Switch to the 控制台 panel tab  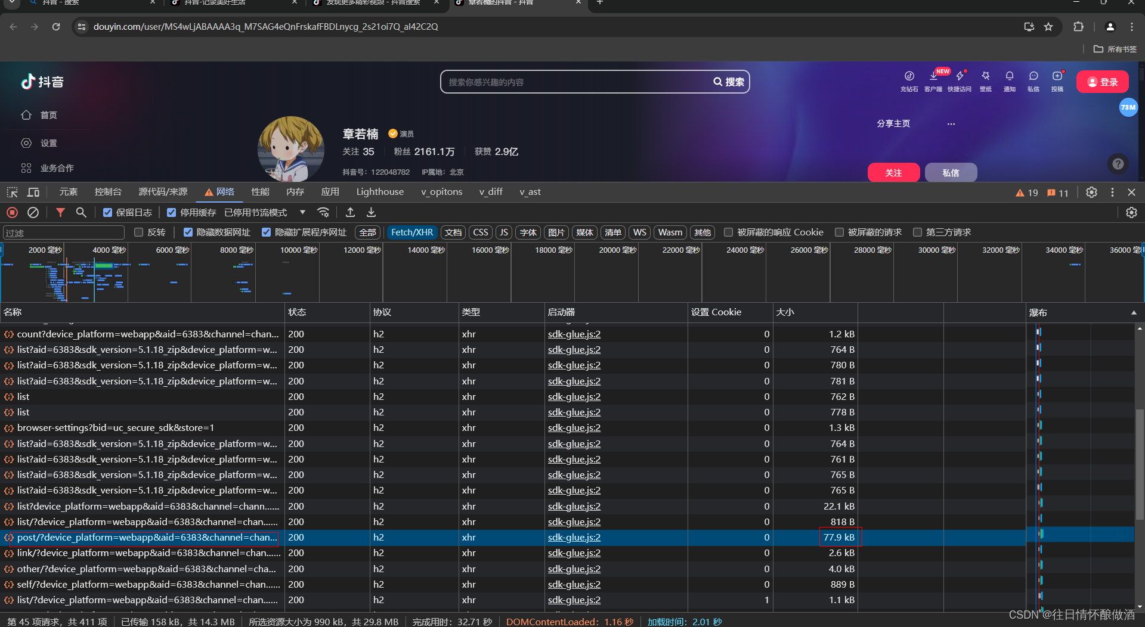click(x=107, y=192)
